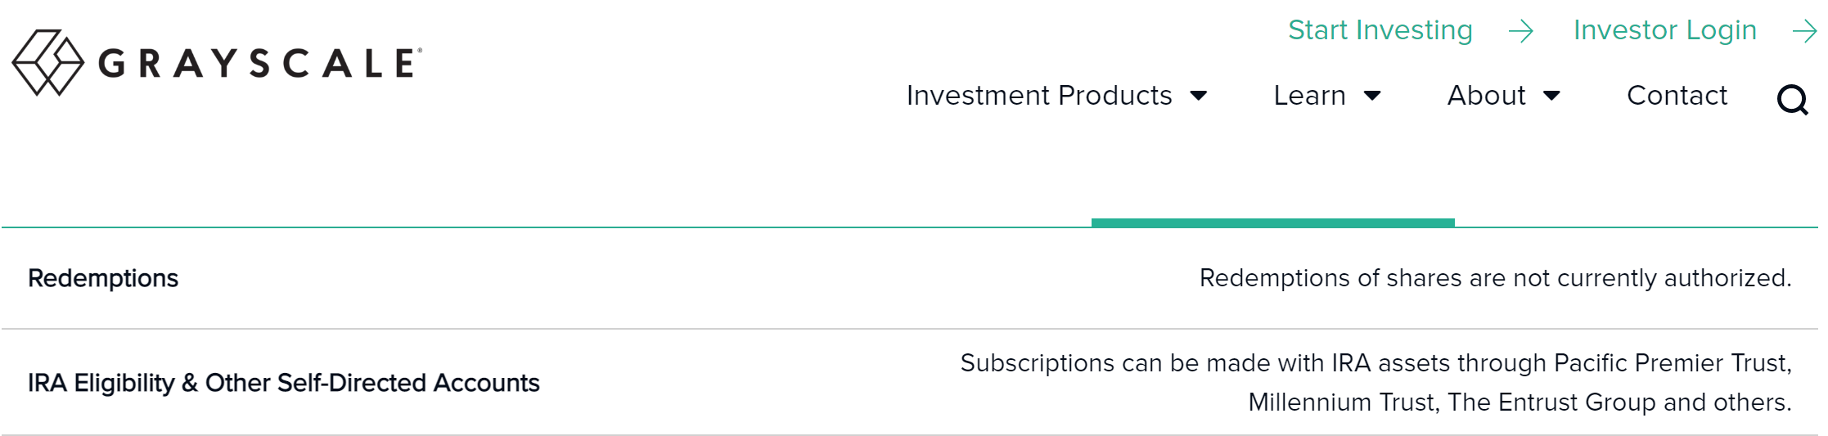Click the IRA Eligibility row label
Screen dimensions: 1828x436
284,383
